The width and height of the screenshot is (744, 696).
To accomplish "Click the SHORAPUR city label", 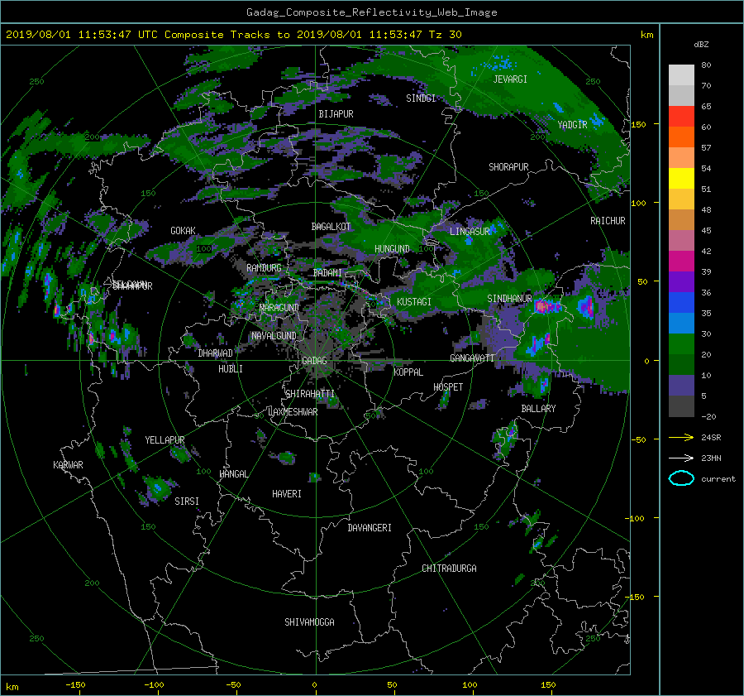I will tap(508, 167).
